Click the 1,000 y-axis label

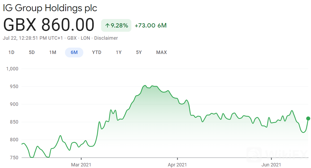coord(12,69)
